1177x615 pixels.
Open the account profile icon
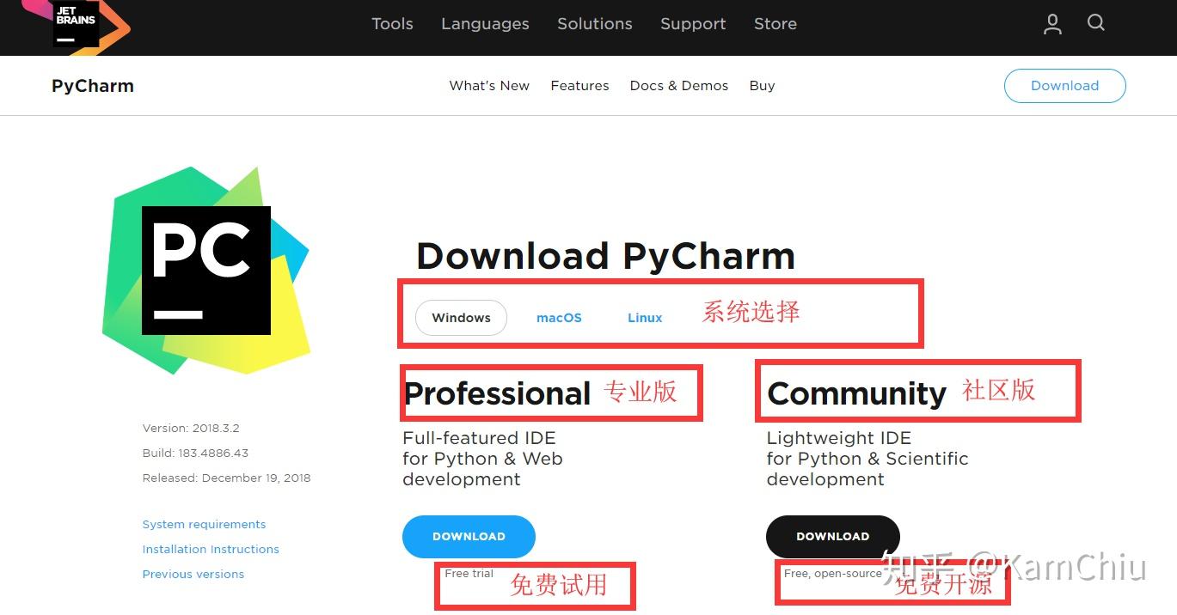[1051, 24]
